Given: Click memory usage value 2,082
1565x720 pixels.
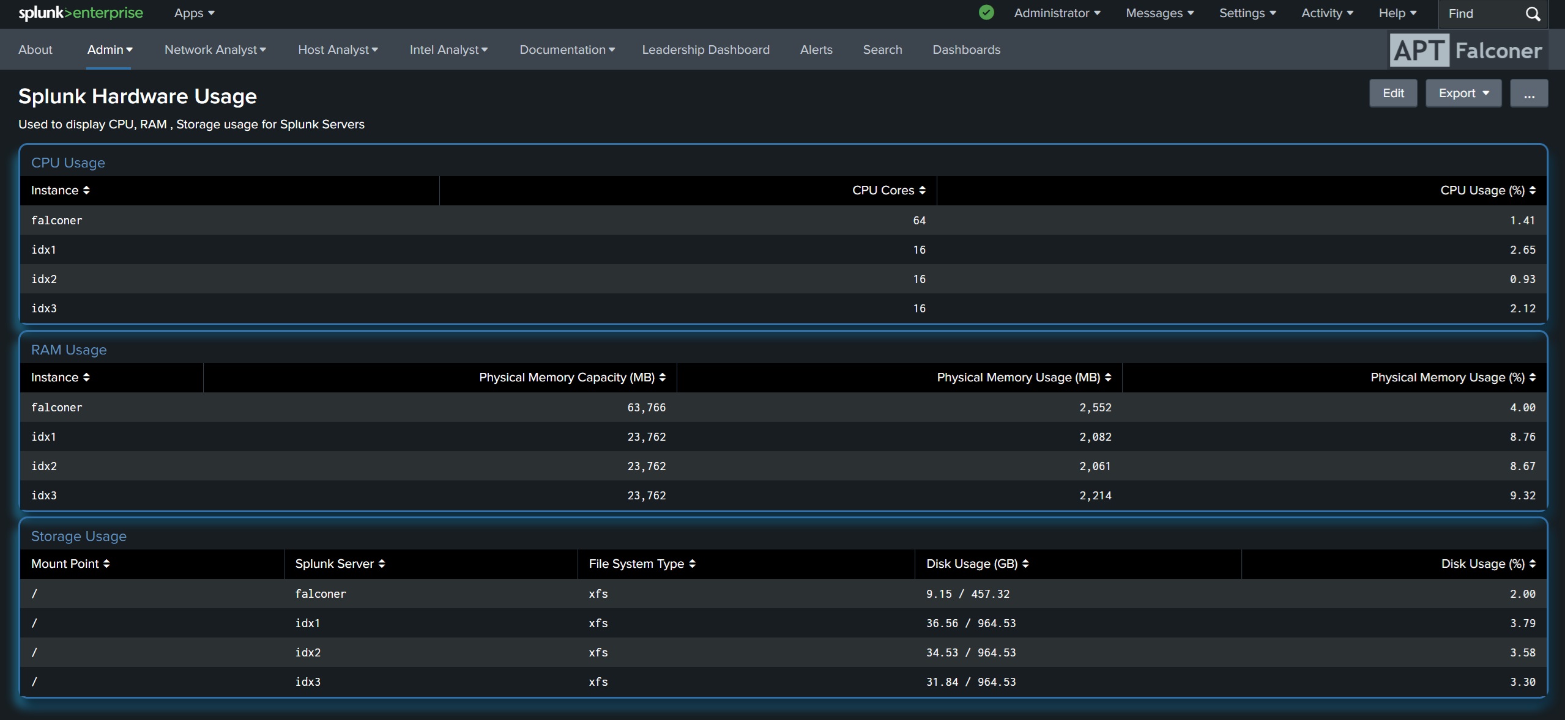Looking at the screenshot, I should (1095, 437).
